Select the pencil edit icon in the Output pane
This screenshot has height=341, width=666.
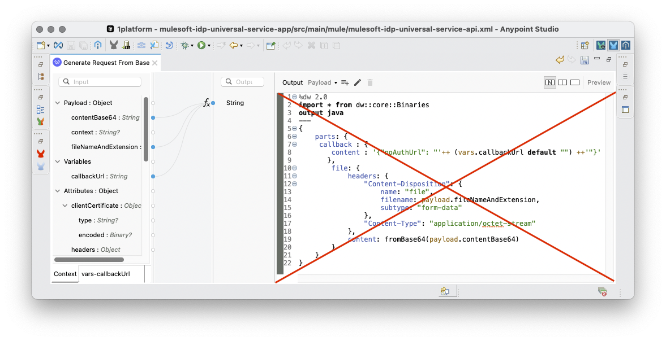(357, 82)
